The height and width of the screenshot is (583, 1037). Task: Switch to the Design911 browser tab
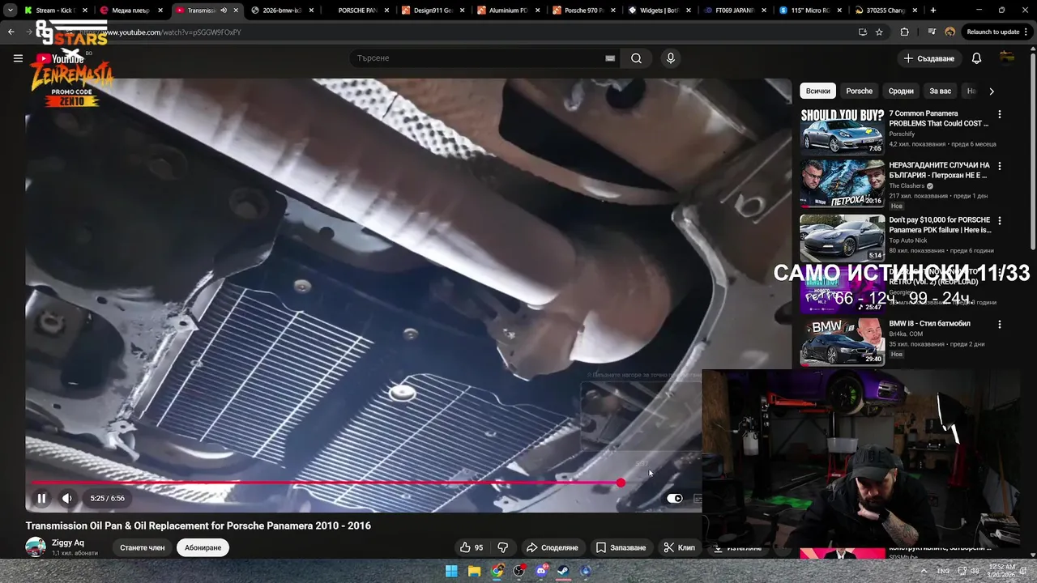pos(433,11)
